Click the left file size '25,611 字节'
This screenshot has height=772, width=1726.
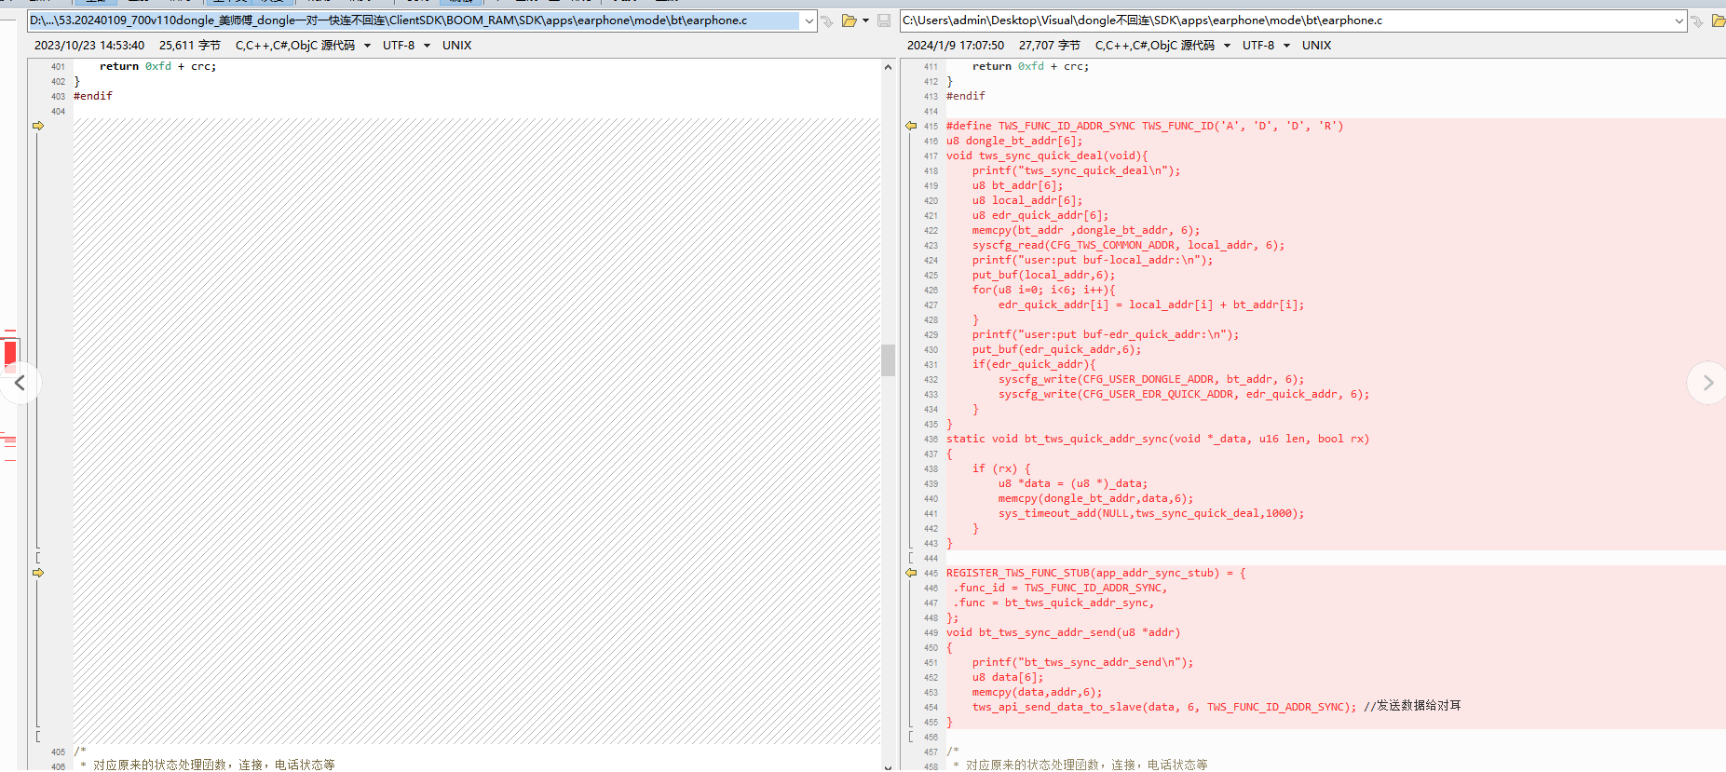tap(189, 45)
